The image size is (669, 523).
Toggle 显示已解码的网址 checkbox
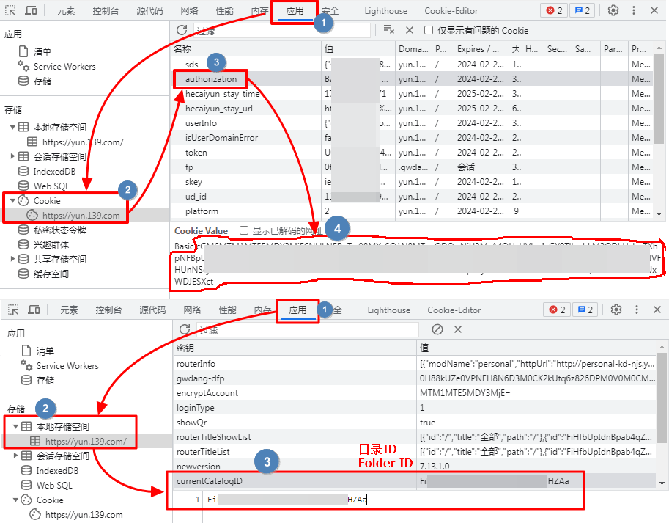[x=244, y=230]
